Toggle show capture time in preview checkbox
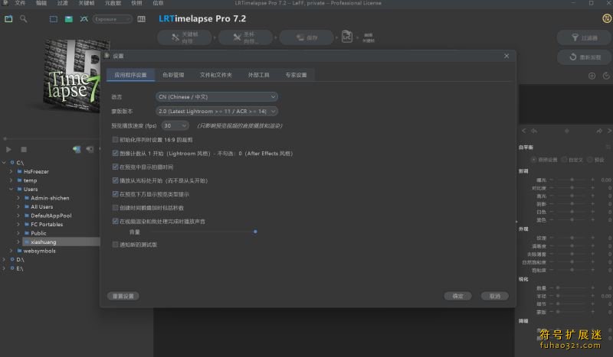This screenshot has width=613, height=357. click(115, 167)
